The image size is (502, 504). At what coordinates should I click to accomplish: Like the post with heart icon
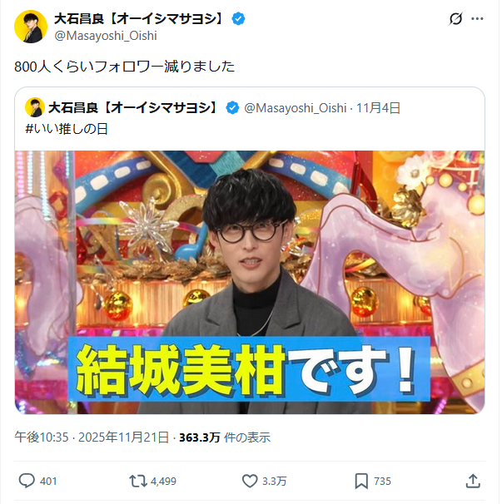[x=250, y=482]
